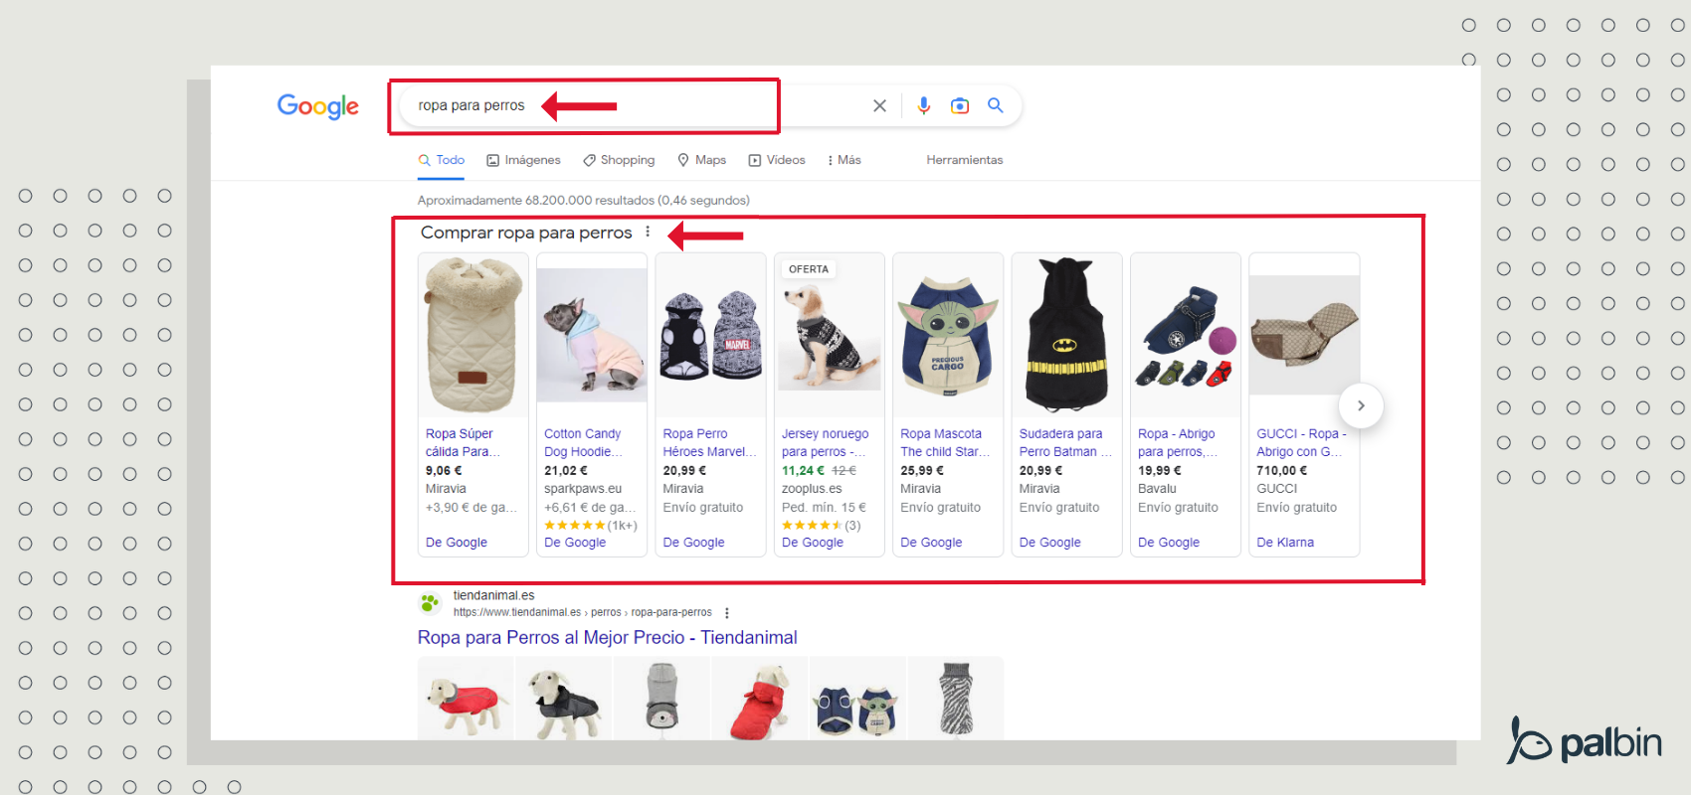1691x795 pixels.
Task: Click the Google logo
Action: (317, 106)
